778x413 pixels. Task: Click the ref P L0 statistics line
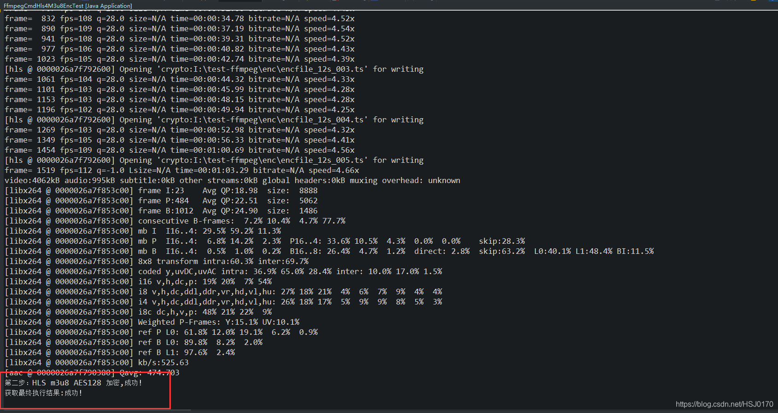coord(161,332)
